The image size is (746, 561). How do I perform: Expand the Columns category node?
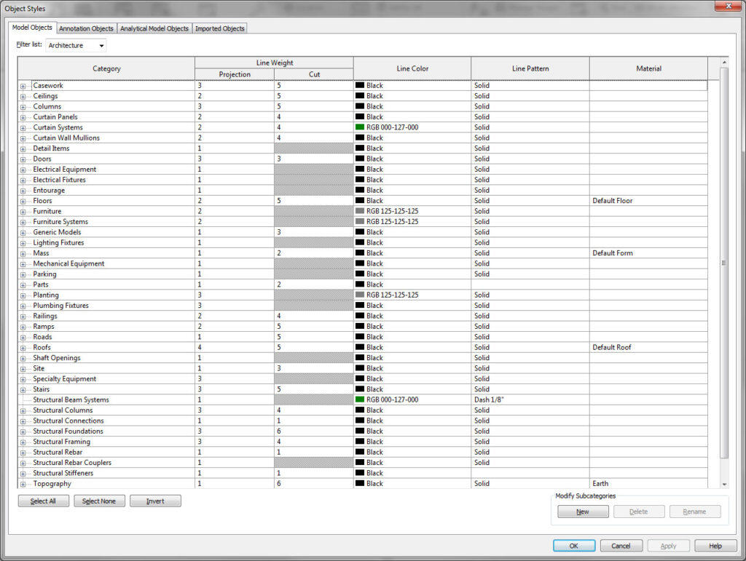pos(23,108)
